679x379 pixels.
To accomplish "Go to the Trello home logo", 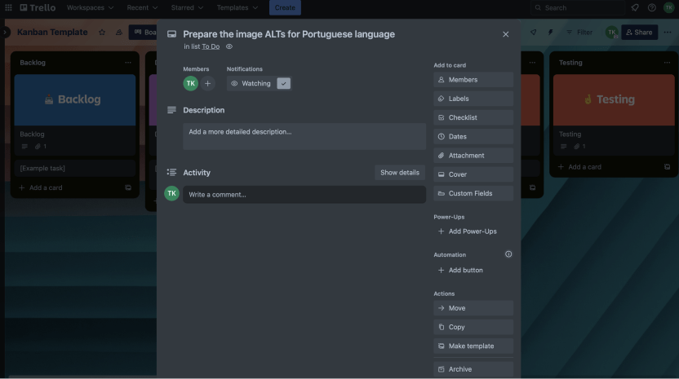I will pyautogui.click(x=38, y=7).
